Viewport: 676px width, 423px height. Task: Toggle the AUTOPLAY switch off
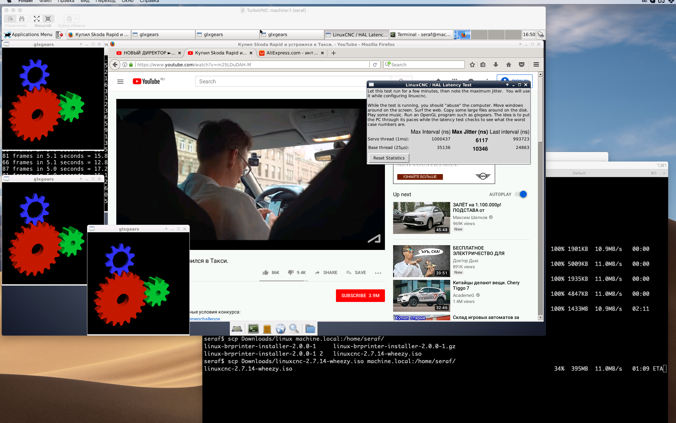point(521,194)
